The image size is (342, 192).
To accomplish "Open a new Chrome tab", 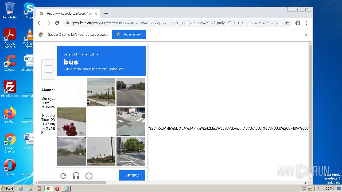I will [106, 14].
